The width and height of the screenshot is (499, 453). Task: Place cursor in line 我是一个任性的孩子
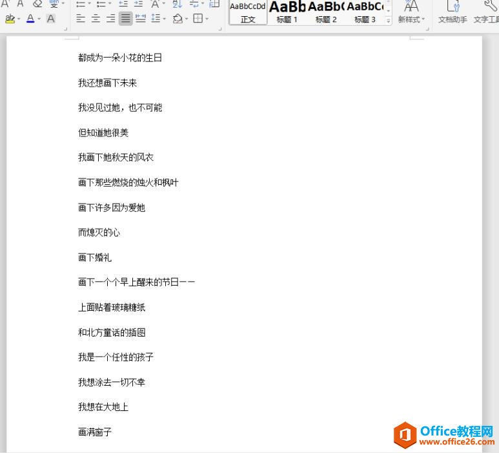(116, 357)
